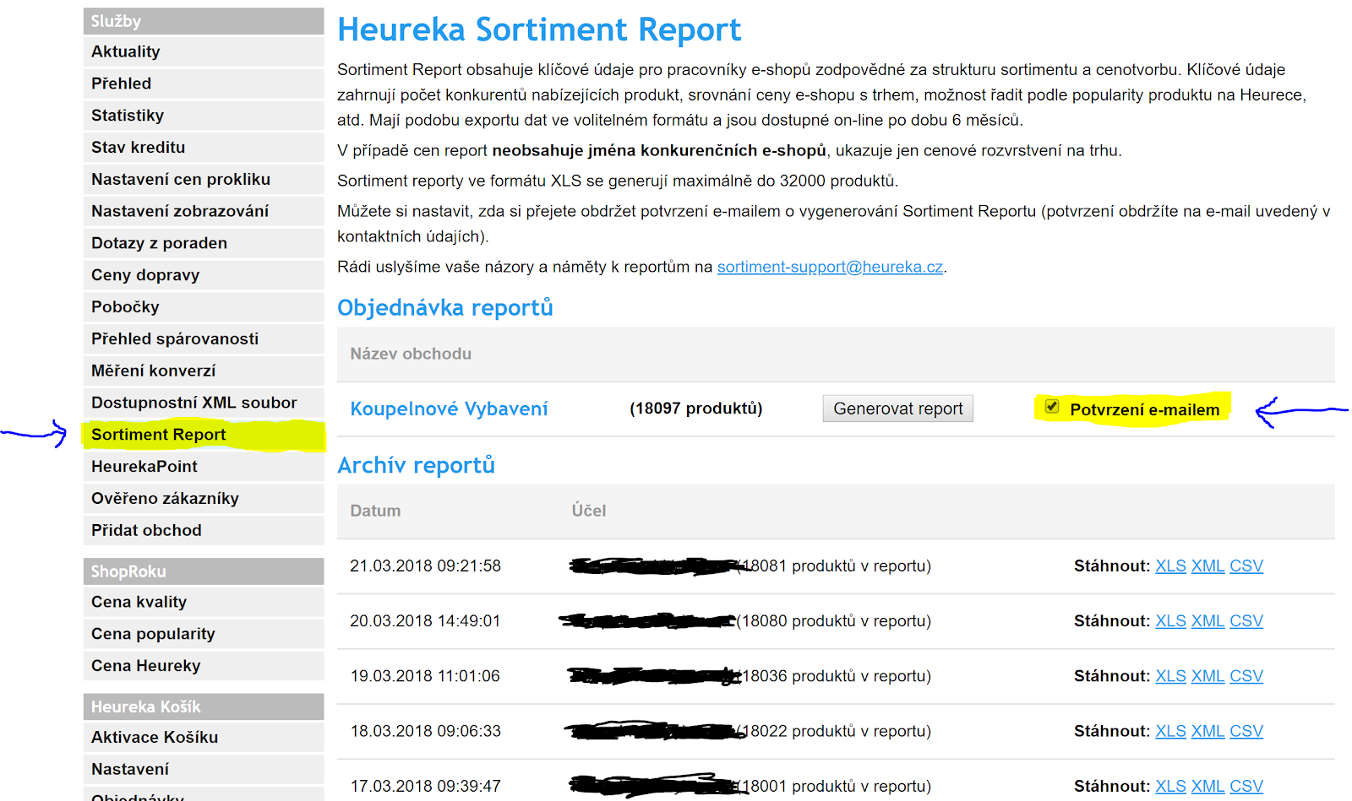
Task: Select Stav kreditu in the sidebar
Action: click(204, 147)
